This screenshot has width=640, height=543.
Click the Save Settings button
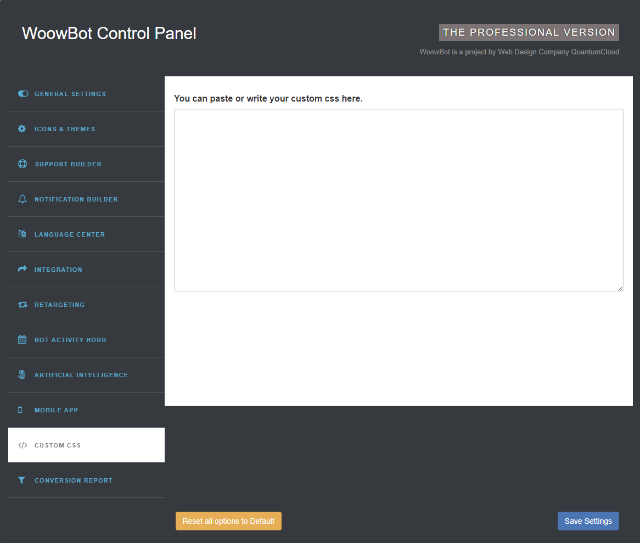[588, 521]
